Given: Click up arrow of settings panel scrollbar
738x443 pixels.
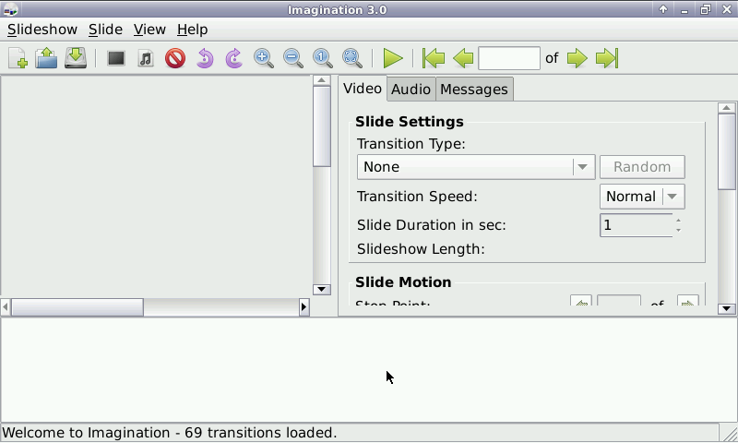Looking at the screenshot, I should 726,108.
